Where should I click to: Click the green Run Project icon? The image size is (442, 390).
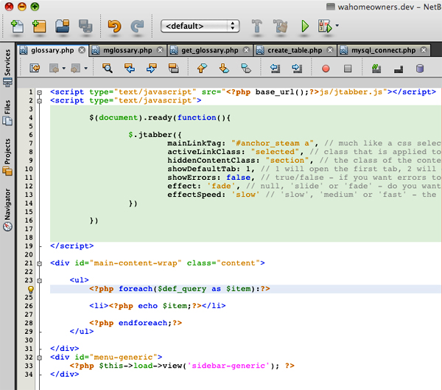click(305, 27)
